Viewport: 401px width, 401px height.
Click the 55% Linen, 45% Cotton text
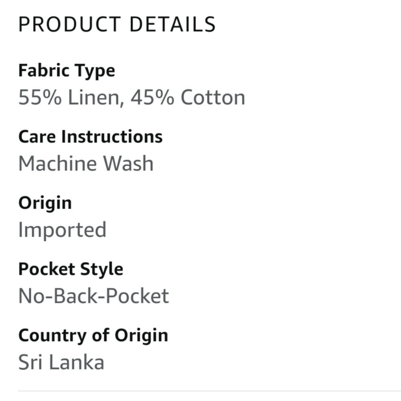132,97
